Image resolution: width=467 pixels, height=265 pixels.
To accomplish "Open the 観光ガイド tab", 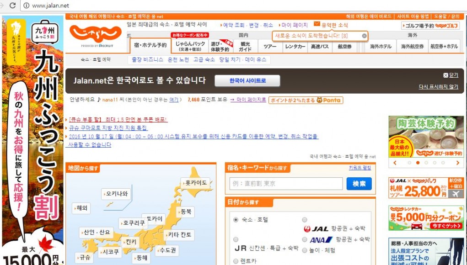I will point(246,46).
